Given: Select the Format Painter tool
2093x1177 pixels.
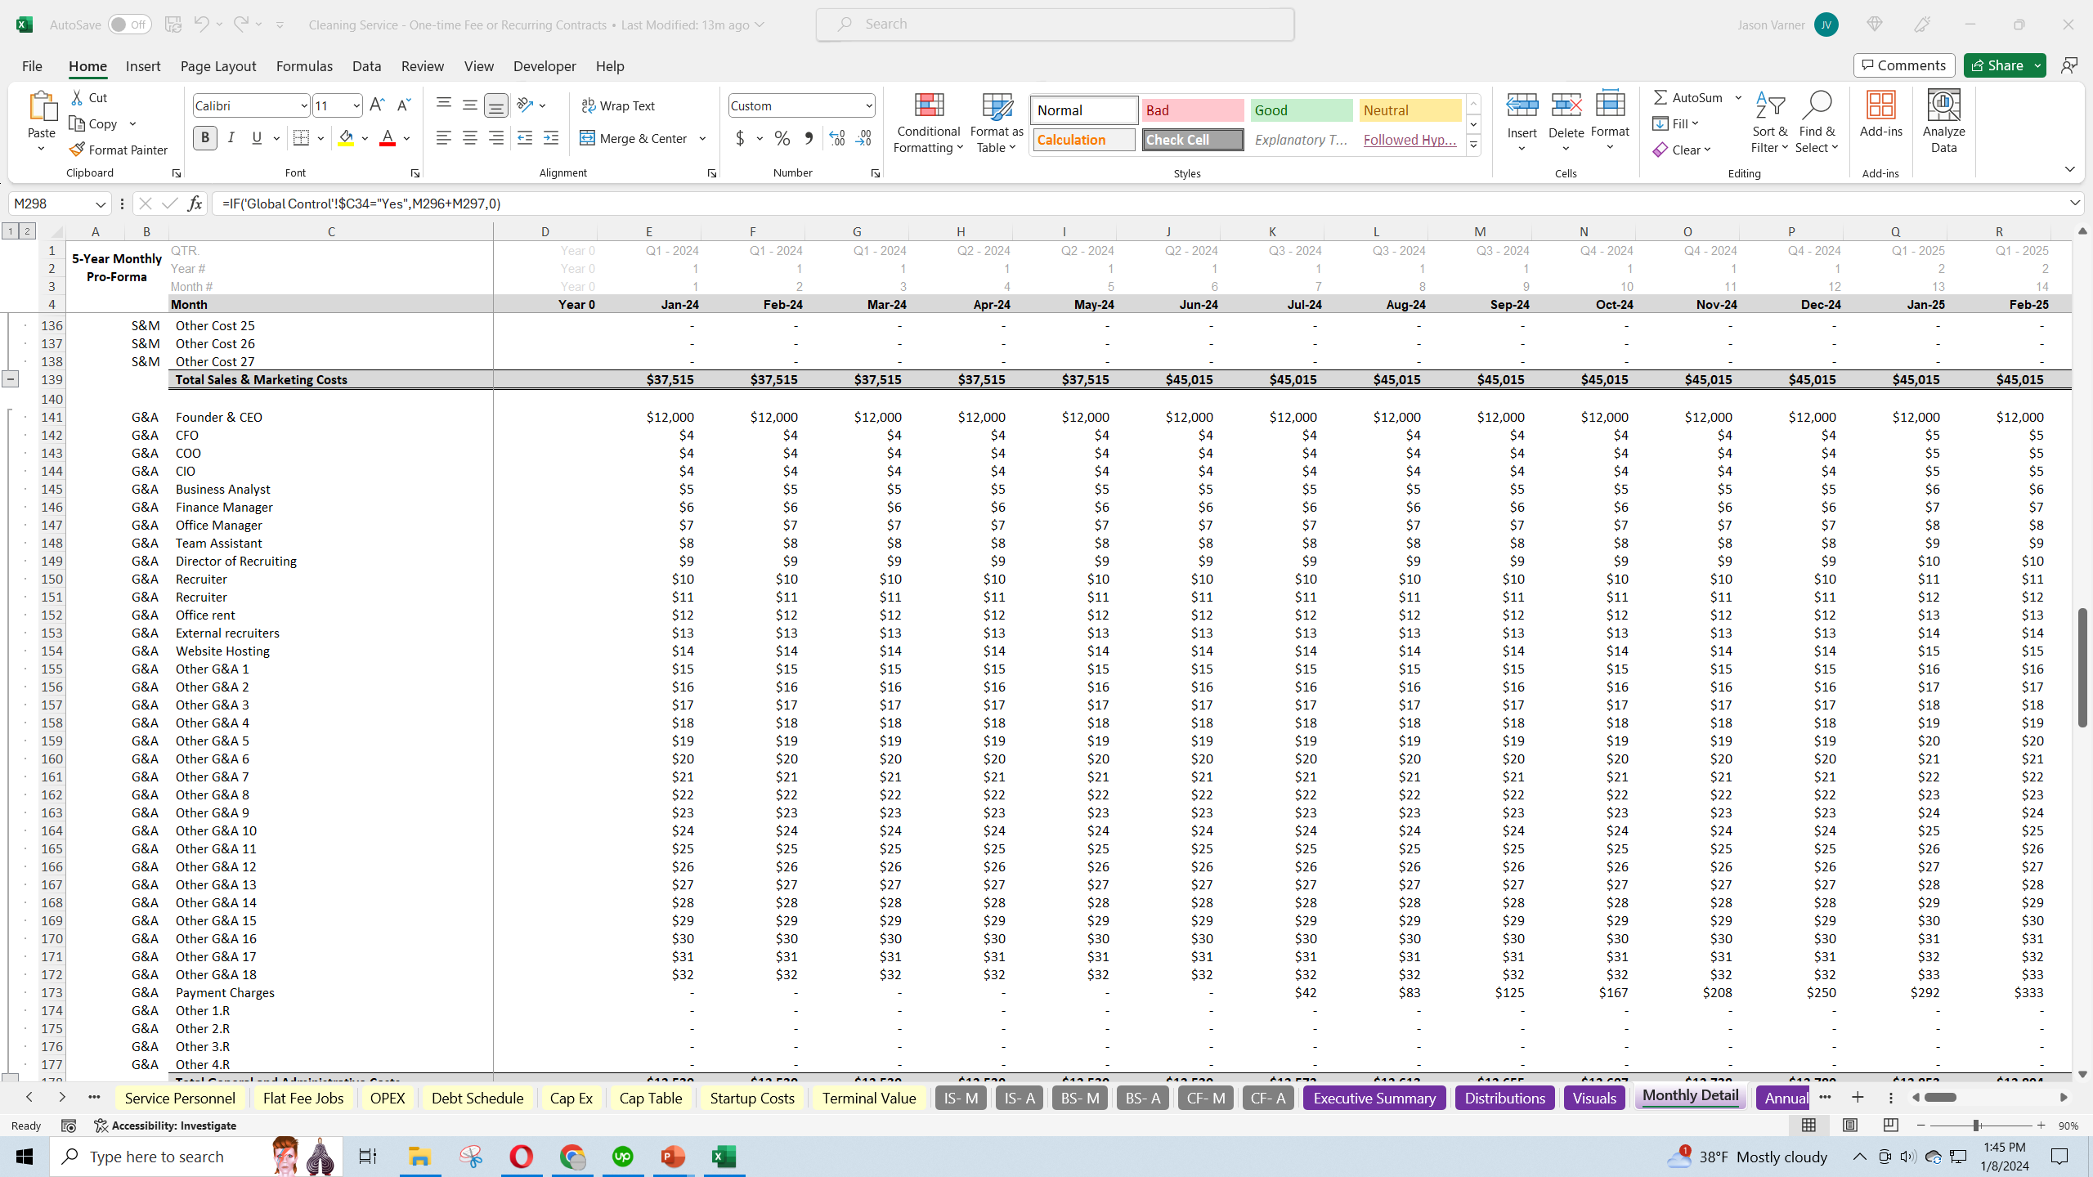Looking at the screenshot, I should click(119, 149).
